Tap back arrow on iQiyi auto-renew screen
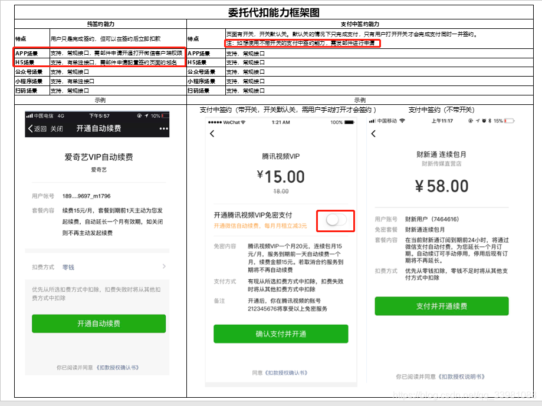The image size is (542, 406). click(x=31, y=128)
